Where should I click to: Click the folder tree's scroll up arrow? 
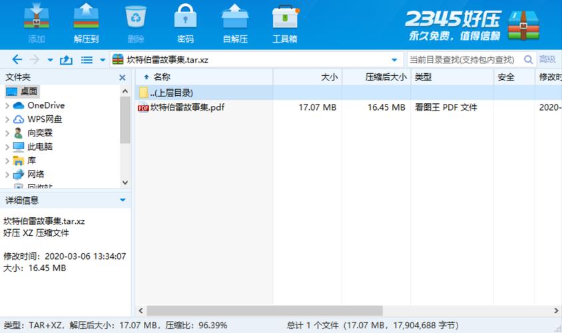click(x=125, y=91)
